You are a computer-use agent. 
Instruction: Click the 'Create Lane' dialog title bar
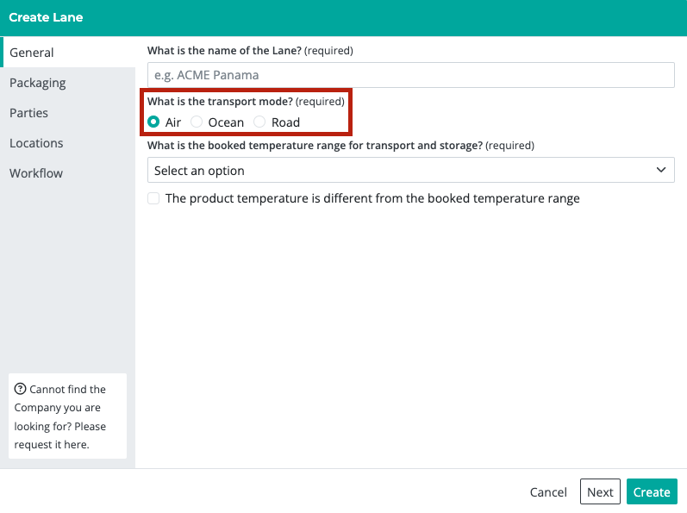[x=343, y=17]
